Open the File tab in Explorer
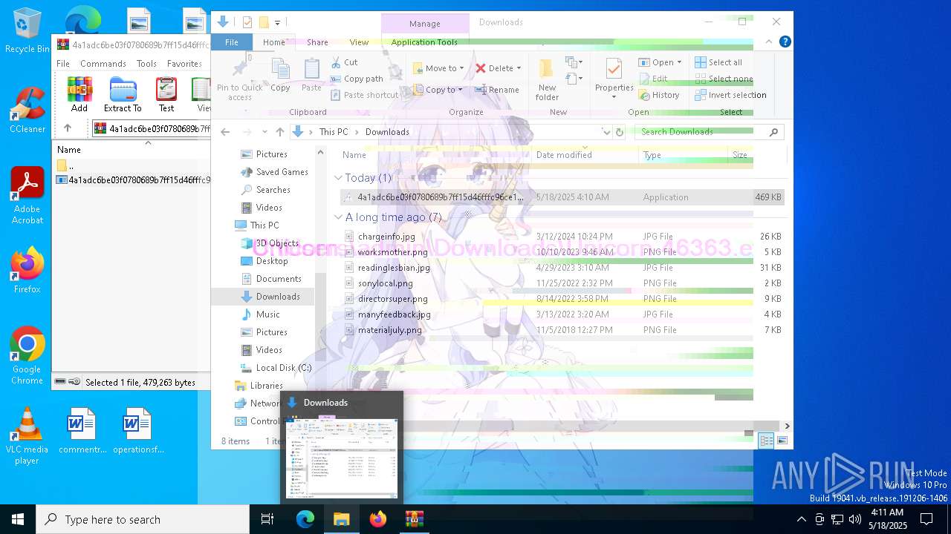The height and width of the screenshot is (534, 951). [232, 42]
